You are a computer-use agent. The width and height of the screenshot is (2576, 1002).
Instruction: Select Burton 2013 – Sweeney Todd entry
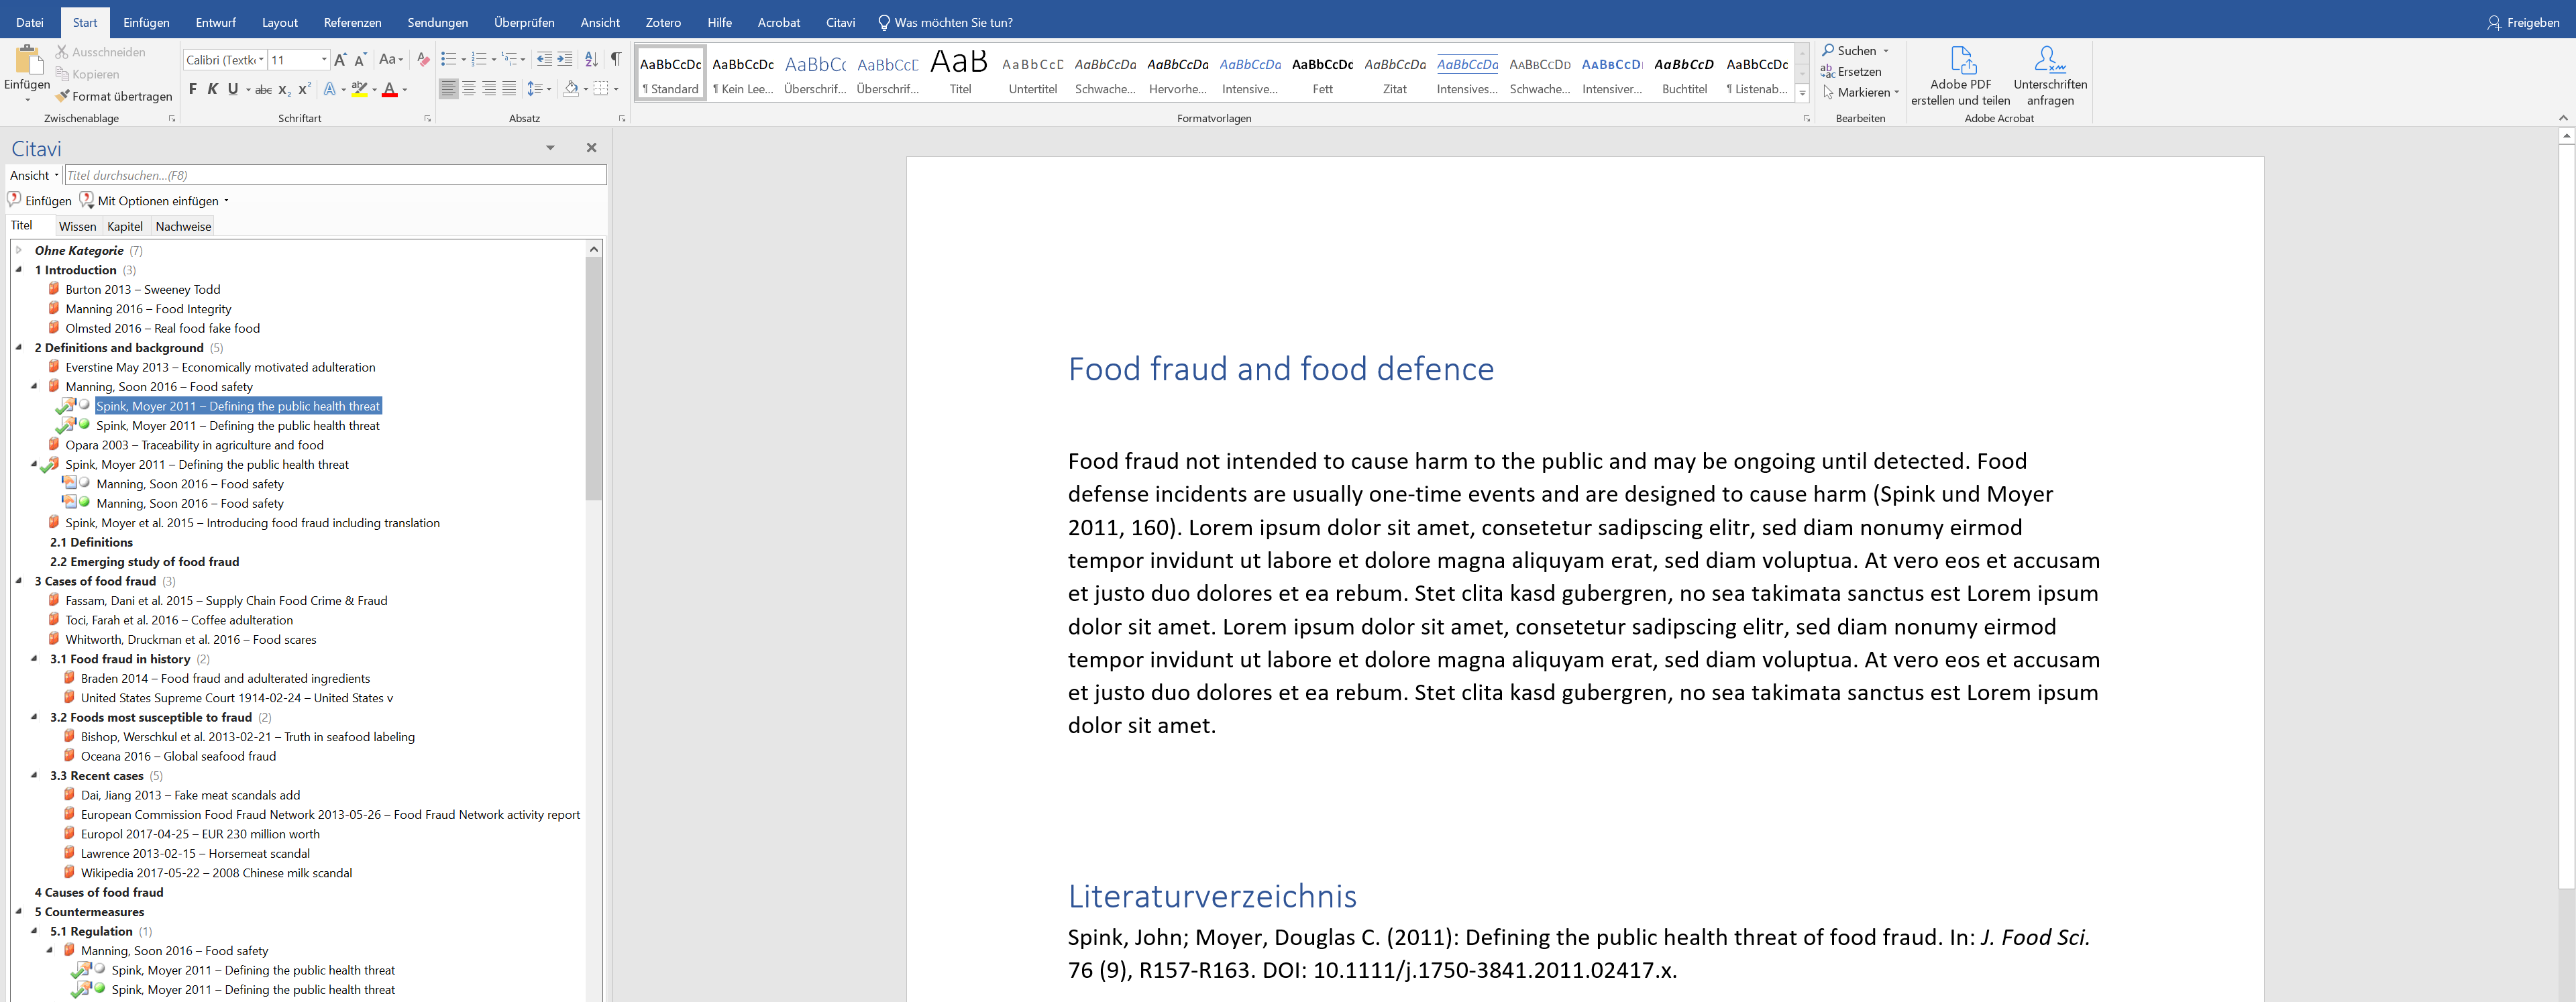(x=143, y=289)
